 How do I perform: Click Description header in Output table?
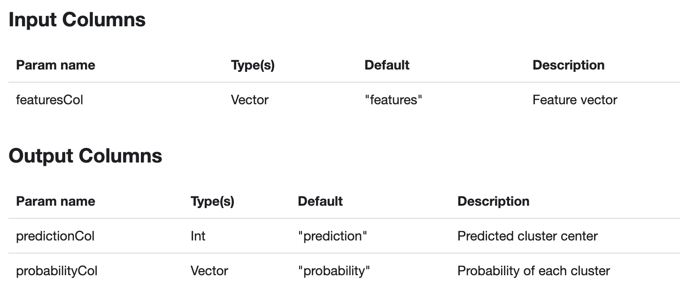tap(493, 201)
